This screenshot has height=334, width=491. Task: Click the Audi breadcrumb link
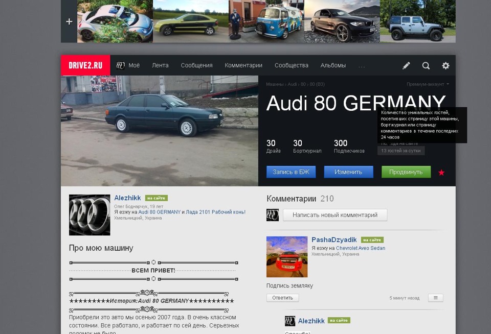tap(292, 84)
